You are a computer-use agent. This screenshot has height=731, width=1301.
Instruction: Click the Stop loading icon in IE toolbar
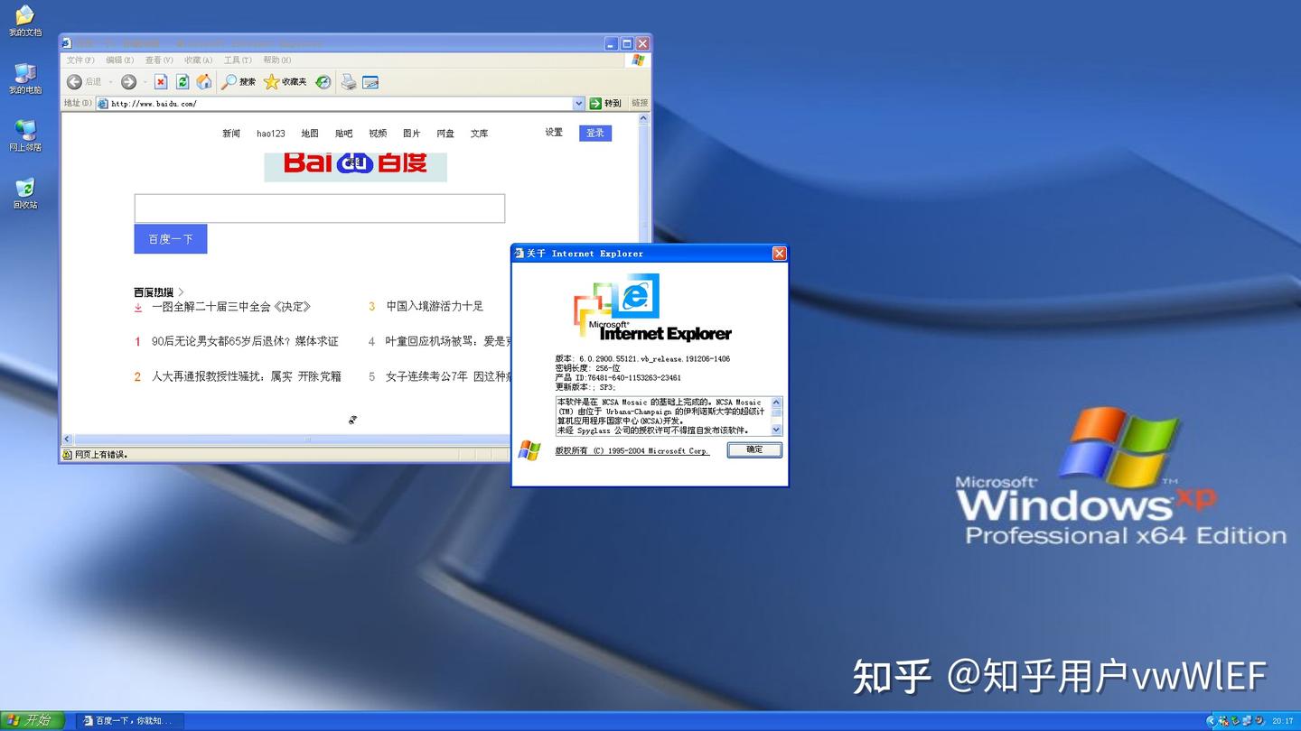coord(160,81)
